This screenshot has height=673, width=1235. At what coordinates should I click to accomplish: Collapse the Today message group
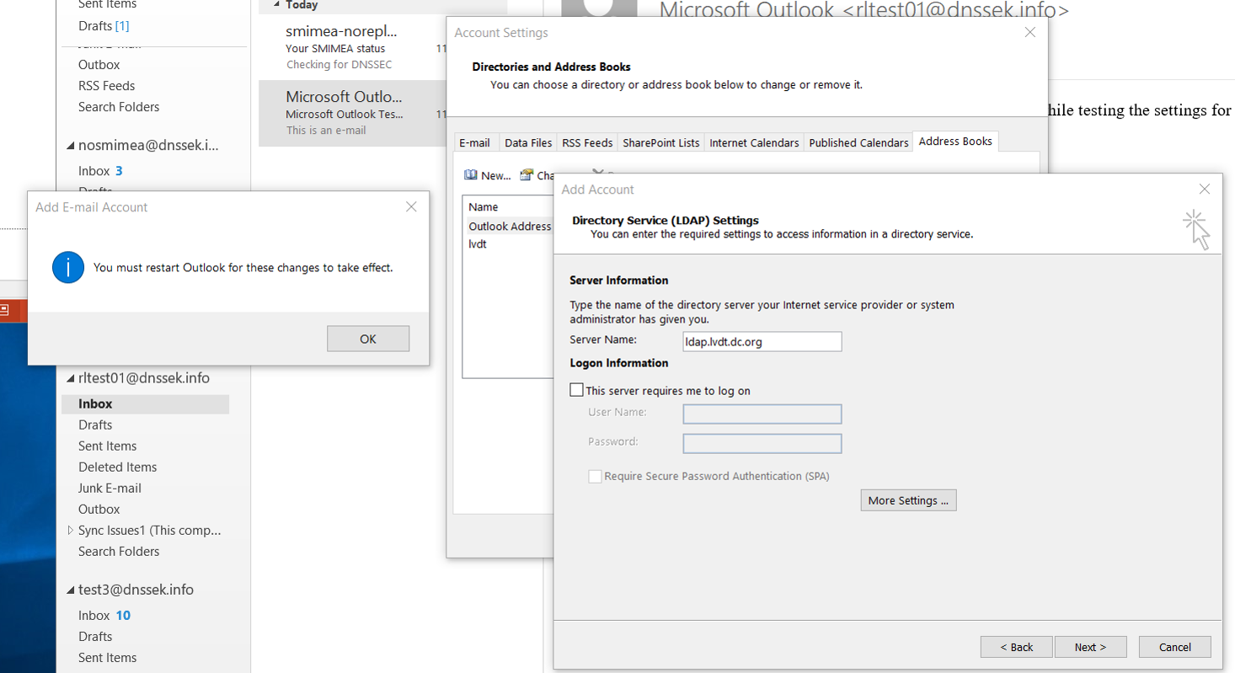tap(275, 5)
